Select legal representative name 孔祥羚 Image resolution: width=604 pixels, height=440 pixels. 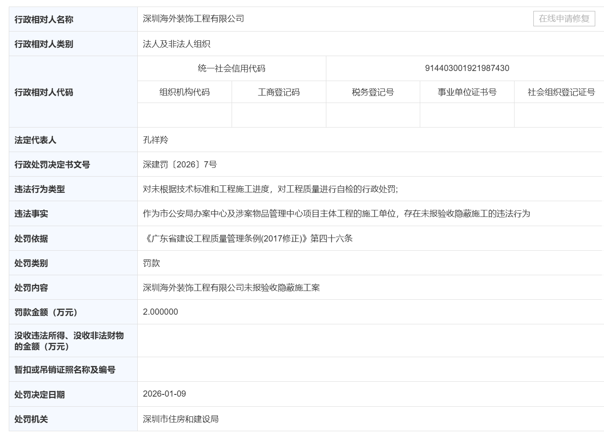[156, 140]
